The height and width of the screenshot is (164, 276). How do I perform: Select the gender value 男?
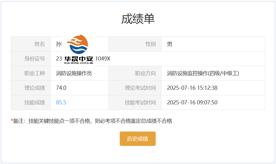point(169,44)
